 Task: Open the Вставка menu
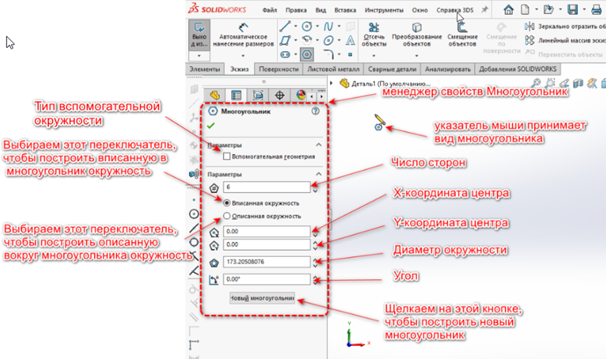tap(345, 10)
